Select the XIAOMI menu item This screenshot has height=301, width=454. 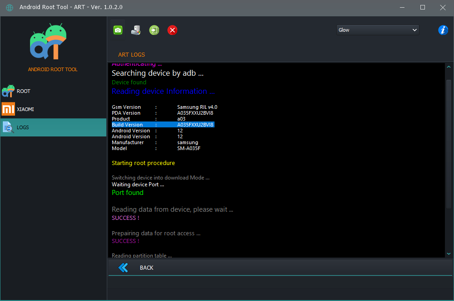pos(54,109)
